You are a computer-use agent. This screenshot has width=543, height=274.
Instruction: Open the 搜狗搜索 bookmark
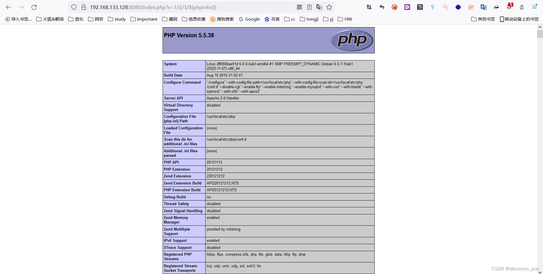pyautogui.click(x=222, y=19)
